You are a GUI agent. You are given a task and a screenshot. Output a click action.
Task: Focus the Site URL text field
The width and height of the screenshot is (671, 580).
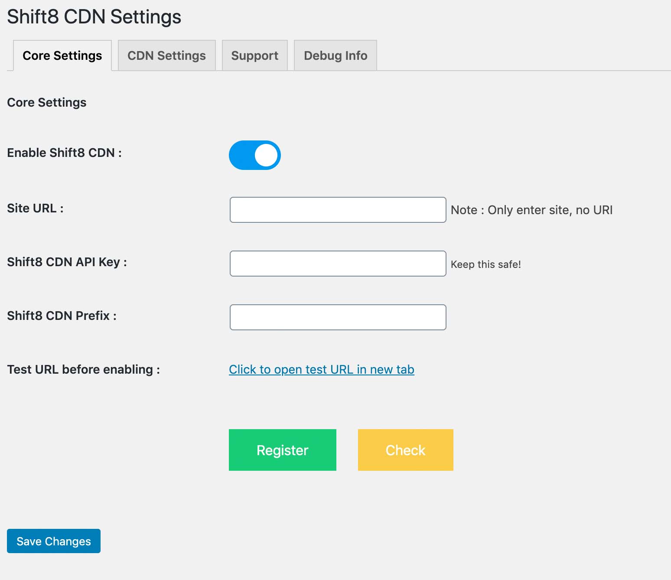tap(338, 210)
